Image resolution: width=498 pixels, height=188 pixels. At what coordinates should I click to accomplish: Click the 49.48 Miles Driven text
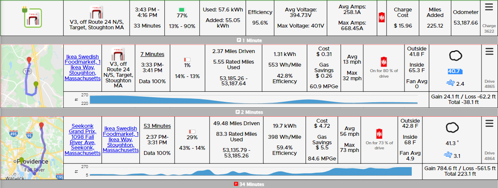click(x=236, y=123)
